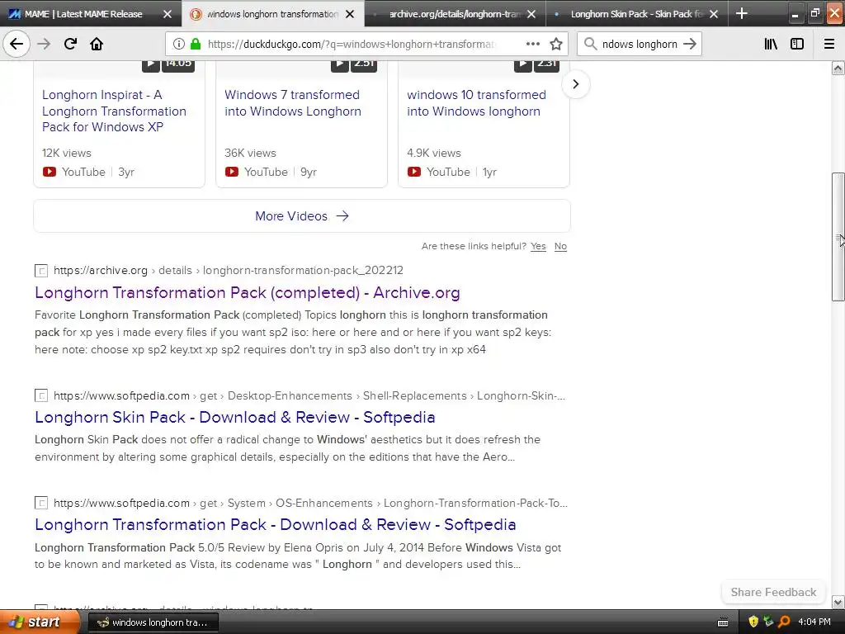Viewport: 845px width, 634px height.
Task: Click the More Videos button
Action: point(302,216)
